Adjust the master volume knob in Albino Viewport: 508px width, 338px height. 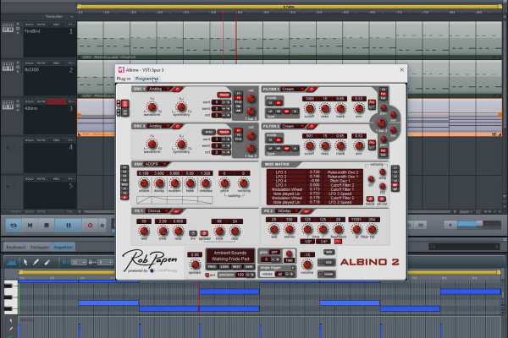pyautogui.click(x=306, y=264)
